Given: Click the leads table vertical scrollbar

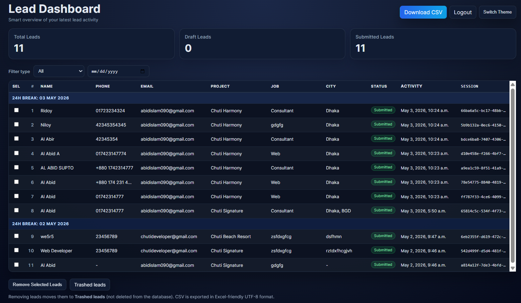Looking at the screenshot, I should pos(513,176).
